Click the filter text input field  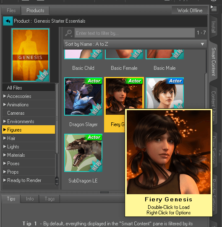click(x=135, y=33)
